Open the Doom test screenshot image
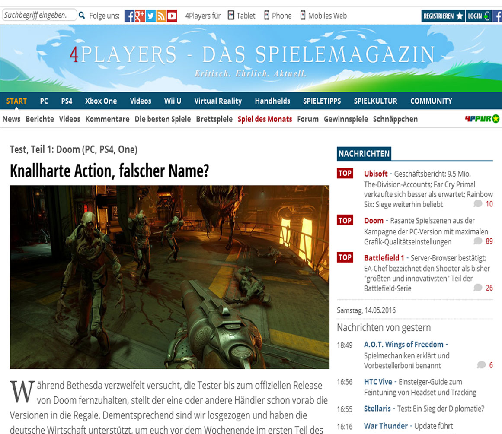The height and width of the screenshot is (434, 502). pyautogui.click(x=169, y=277)
